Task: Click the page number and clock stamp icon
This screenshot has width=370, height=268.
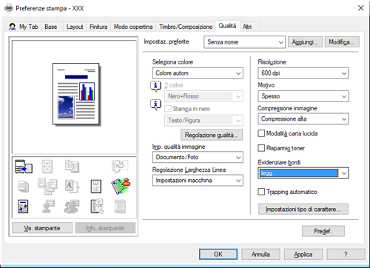Action: [97, 206]
